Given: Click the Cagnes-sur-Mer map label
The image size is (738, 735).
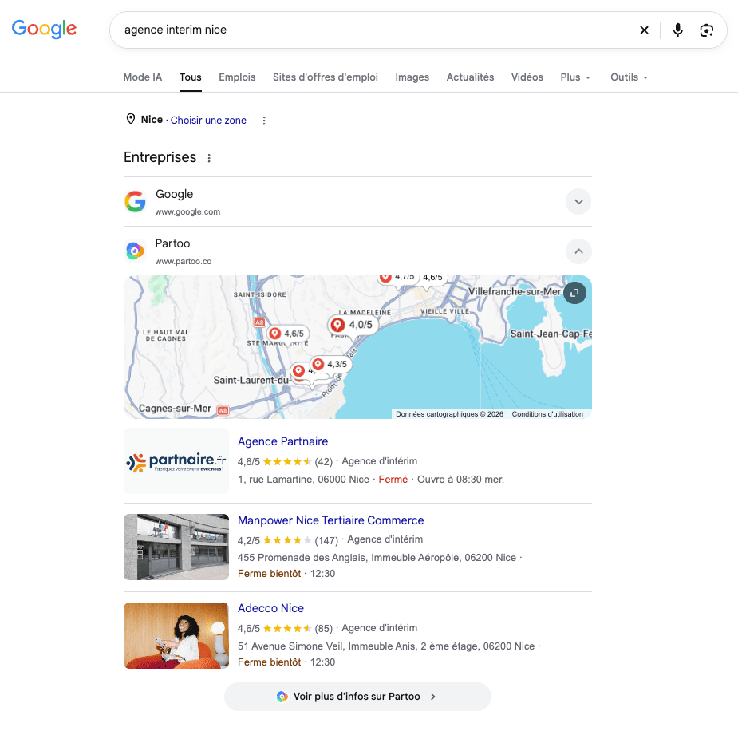Looking at the screenshot, I should 175,409.
